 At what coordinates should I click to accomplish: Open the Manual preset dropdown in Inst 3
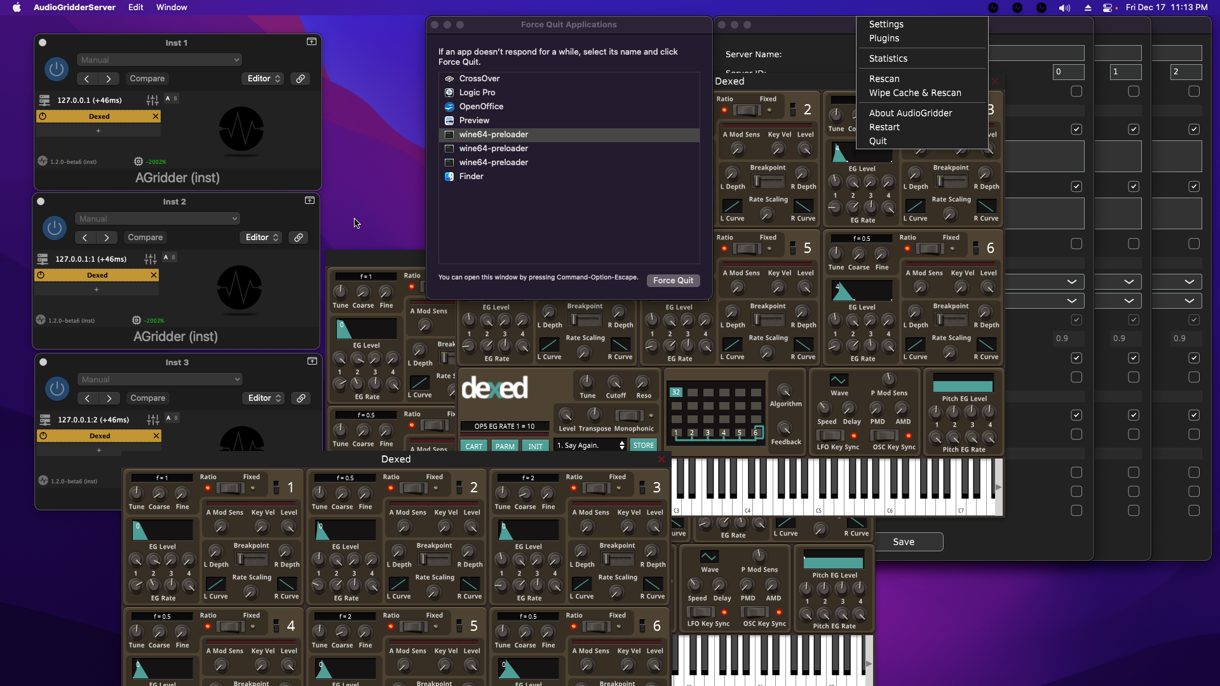click(159, 379)
